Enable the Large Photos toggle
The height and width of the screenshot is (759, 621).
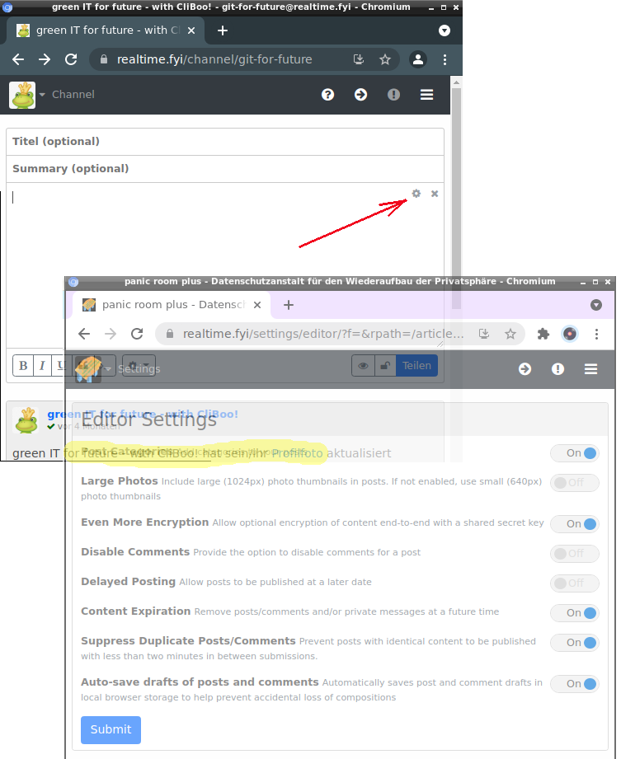point(574,483)
